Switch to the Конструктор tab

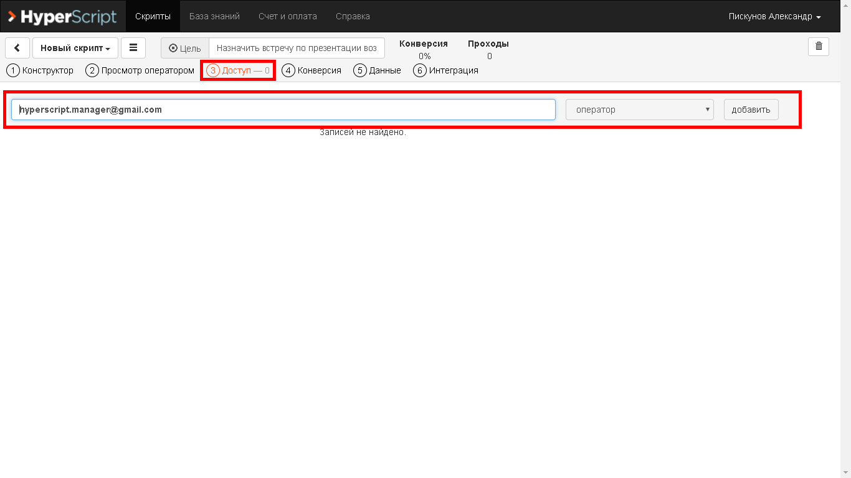(40, 70)
